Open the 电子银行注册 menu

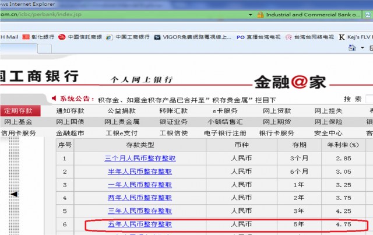225,133
